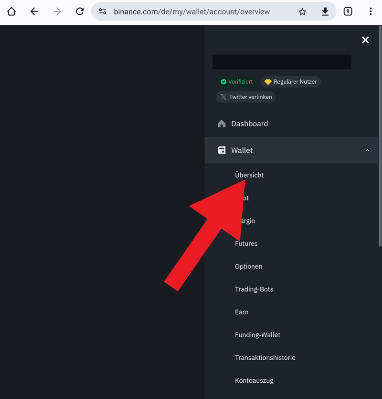Click inside the address bar
This screenshot has height=399, width=382.
[x=191, y=11]
